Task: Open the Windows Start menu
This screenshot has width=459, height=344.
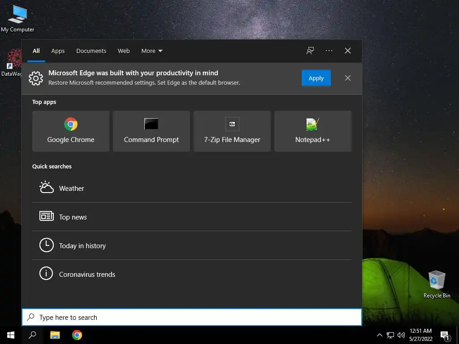Action: tap(11, 335)
